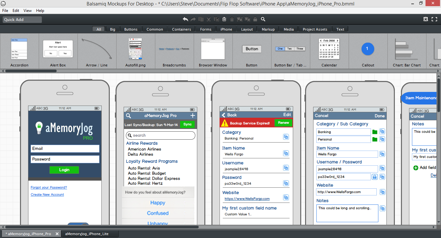Copy the Username value in detail view
This screenshot has height=238, width=441.
[x=286, y=168]
